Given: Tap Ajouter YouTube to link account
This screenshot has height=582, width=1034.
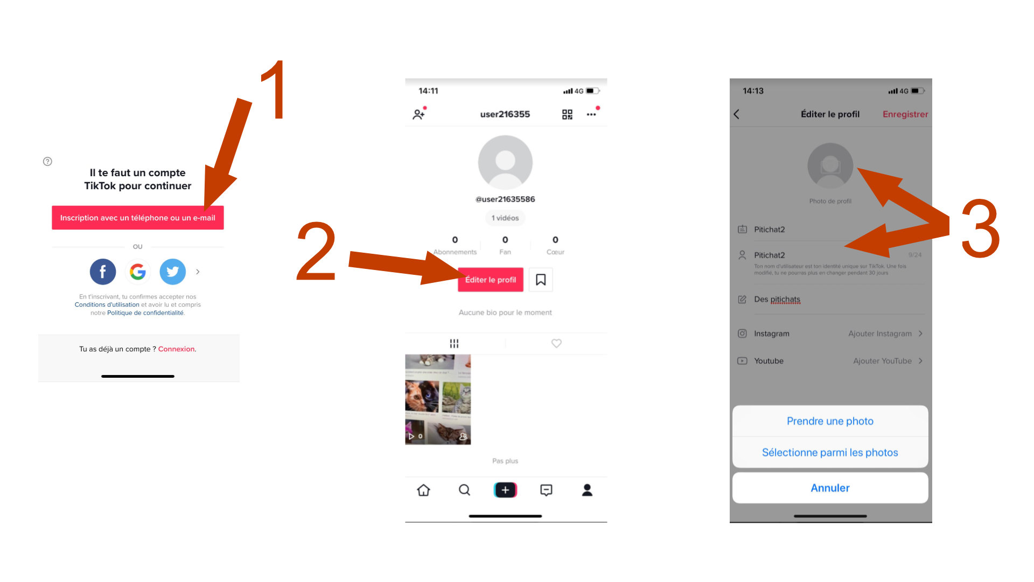Looking at the screenshot, I should pos(883,361).
